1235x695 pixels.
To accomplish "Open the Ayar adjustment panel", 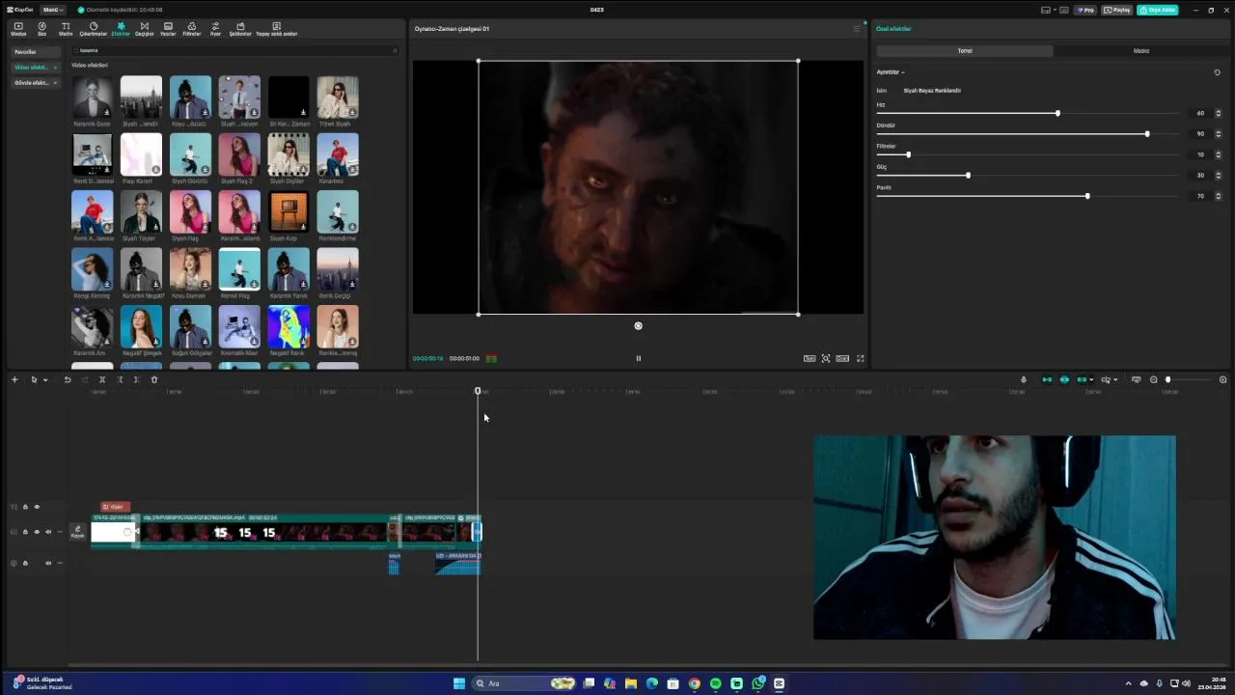I will (x=215, y=29).
